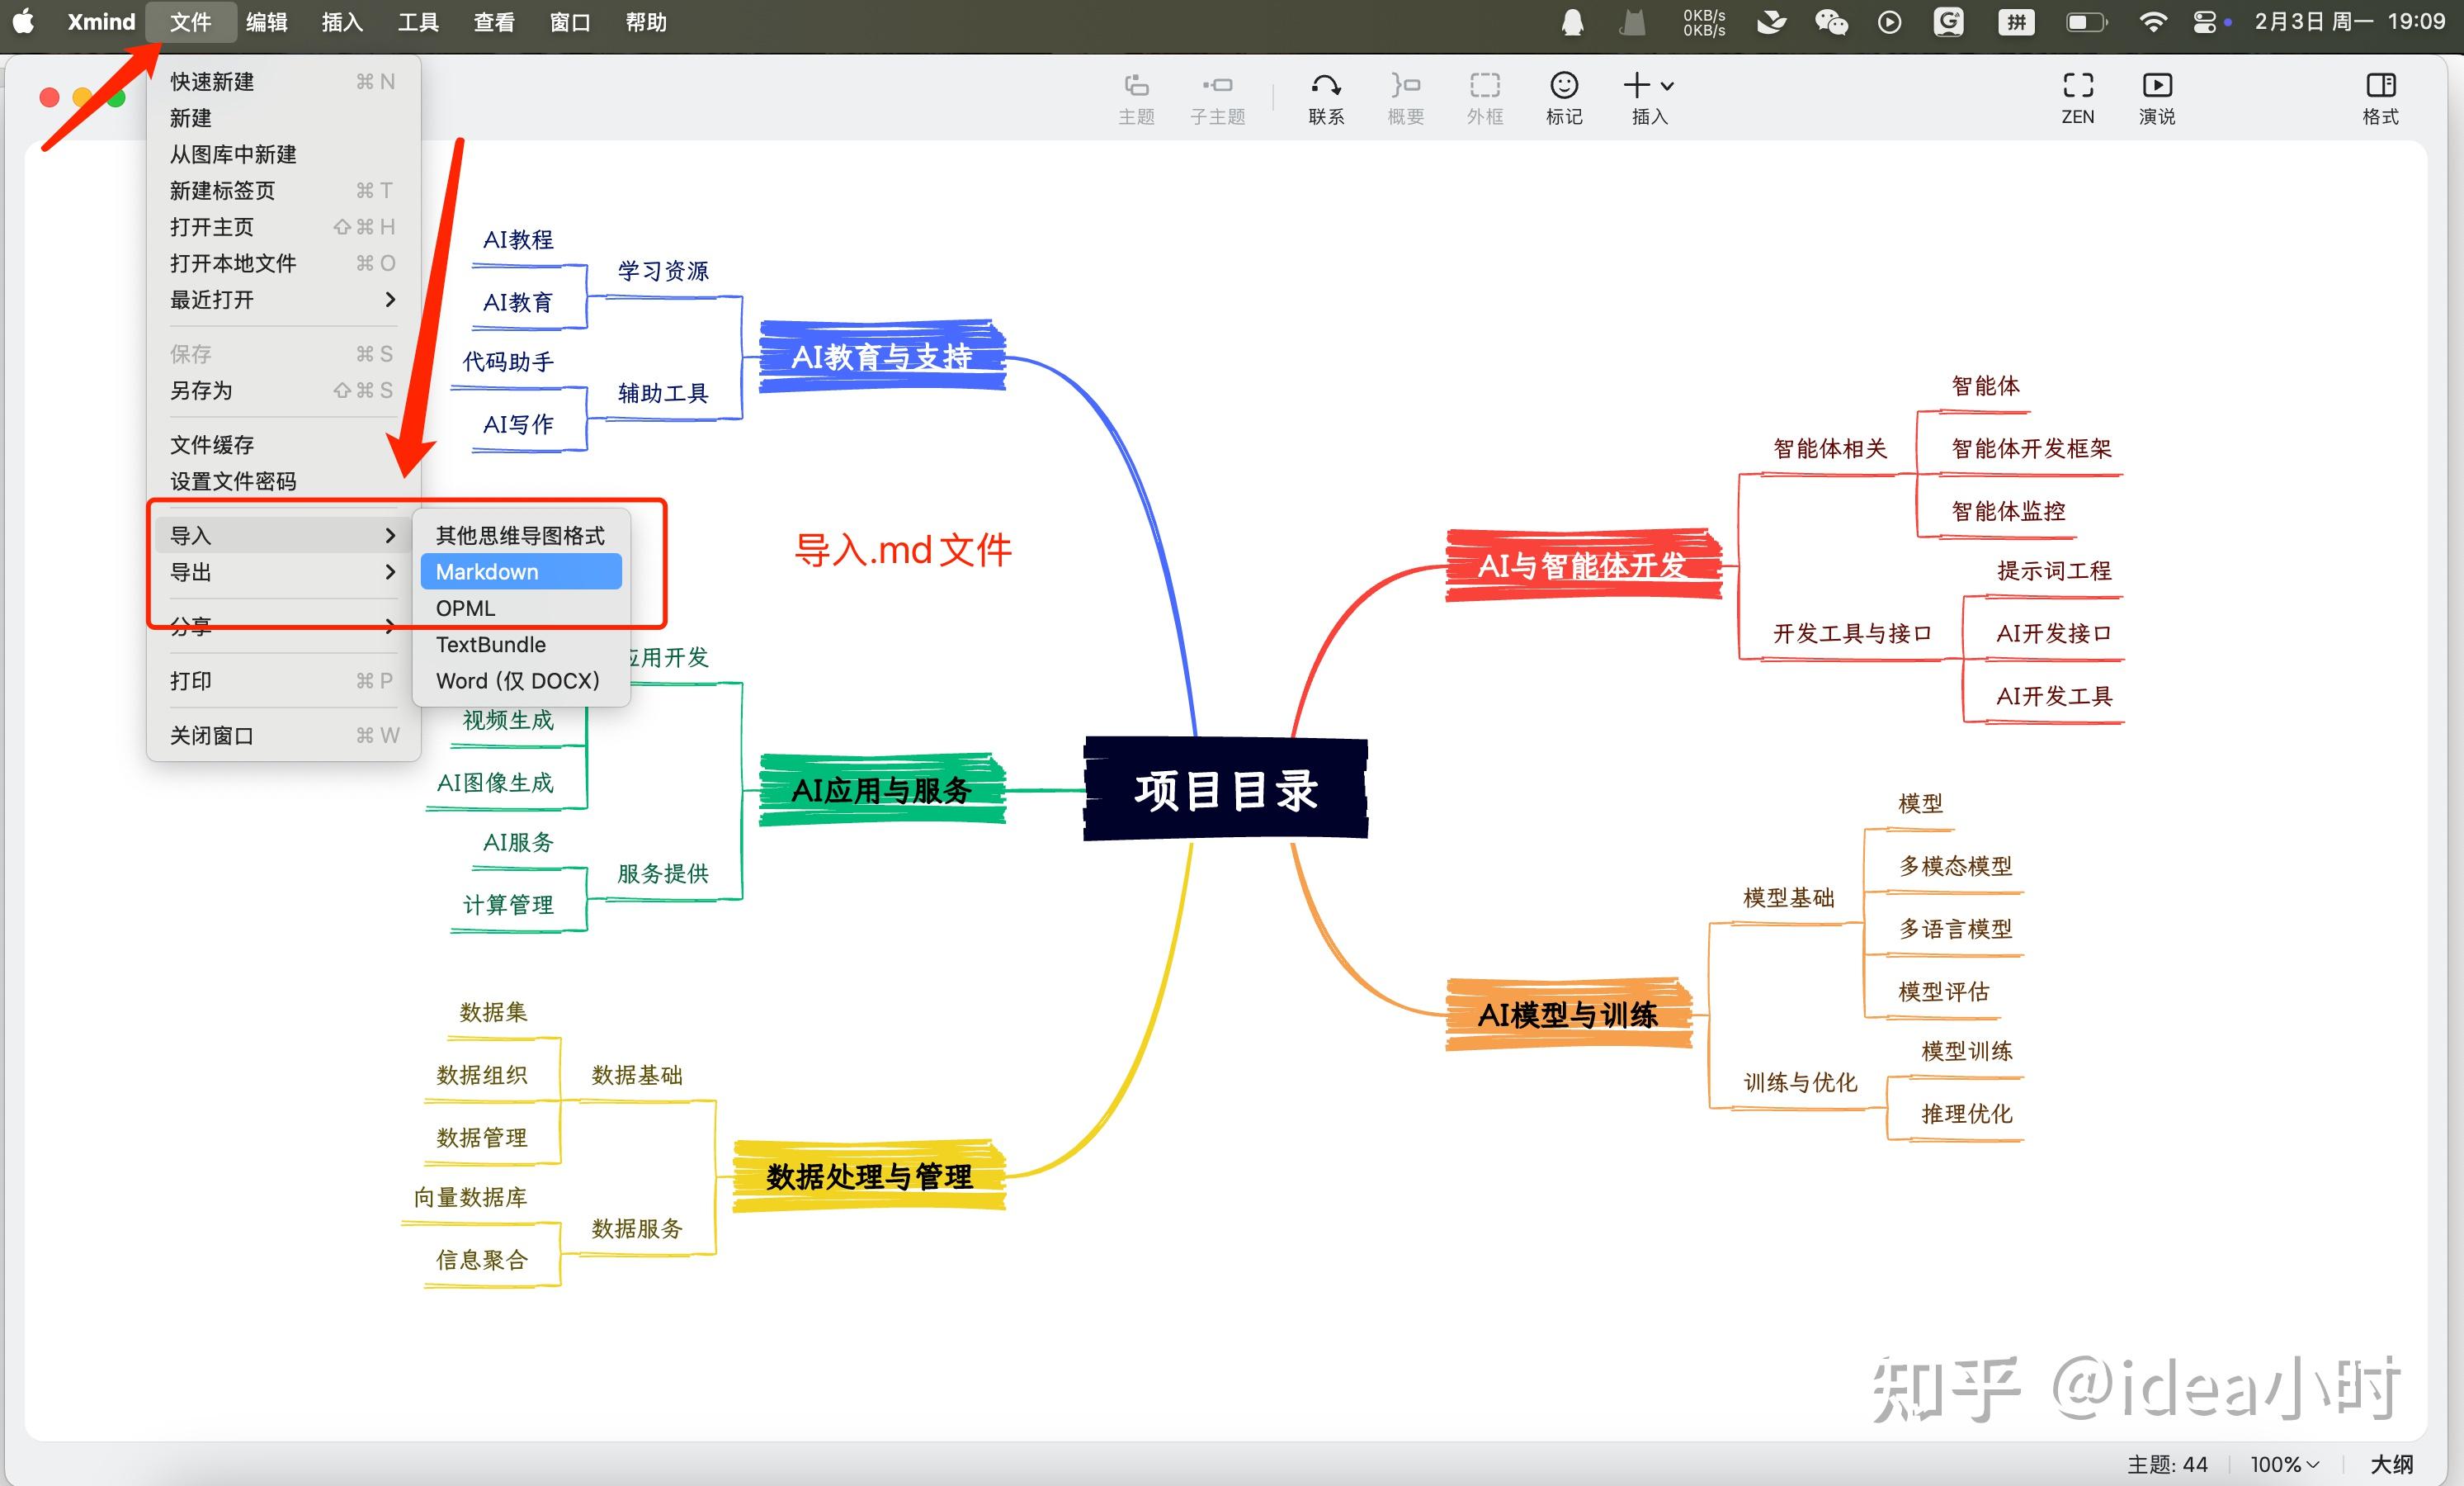The width and height of the screenshot is (2464, 1486).
Task: Open WeChat icon in menu bar
Action: tap(1831, 22)
